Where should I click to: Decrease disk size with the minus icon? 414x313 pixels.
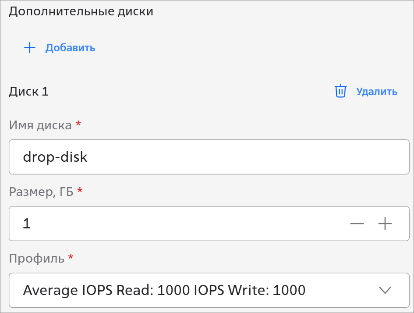pos(357,224)
